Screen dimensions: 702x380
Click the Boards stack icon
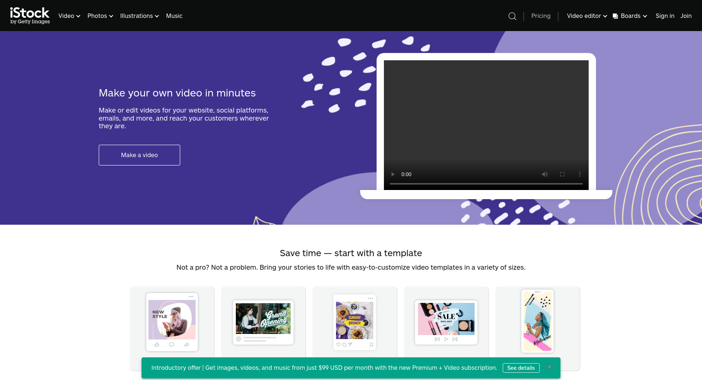[x=615, y=16]
